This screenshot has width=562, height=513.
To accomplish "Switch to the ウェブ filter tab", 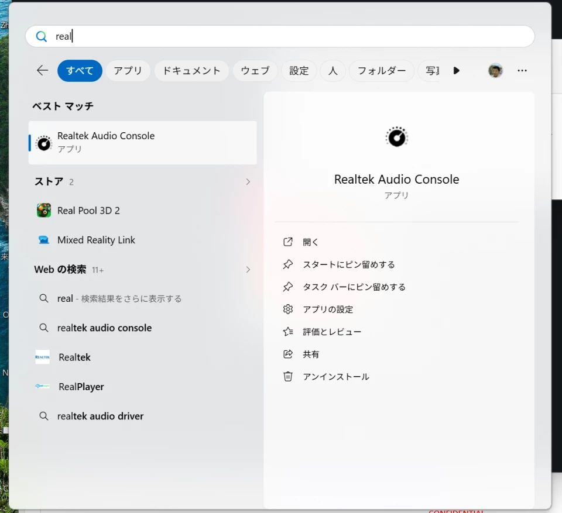I will coord(255,71).
